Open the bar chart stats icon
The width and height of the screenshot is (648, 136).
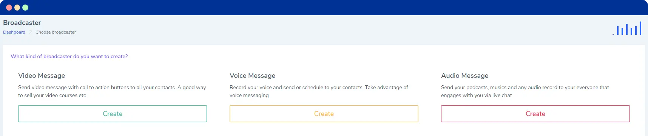tap(627, 28)
